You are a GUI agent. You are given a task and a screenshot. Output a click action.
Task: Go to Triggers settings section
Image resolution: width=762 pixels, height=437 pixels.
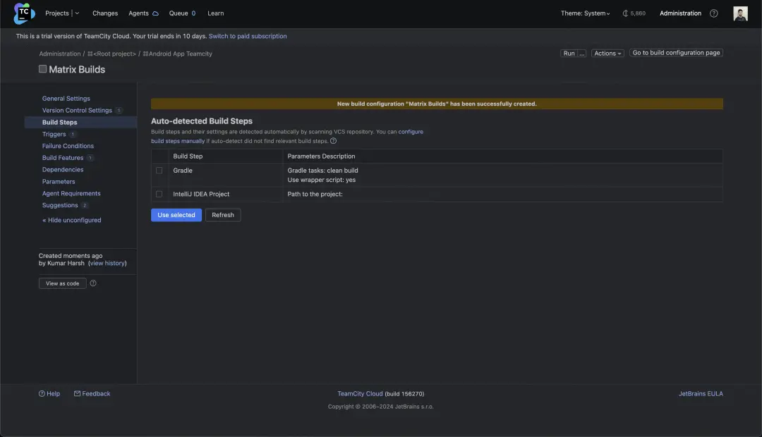coord(54,134)
